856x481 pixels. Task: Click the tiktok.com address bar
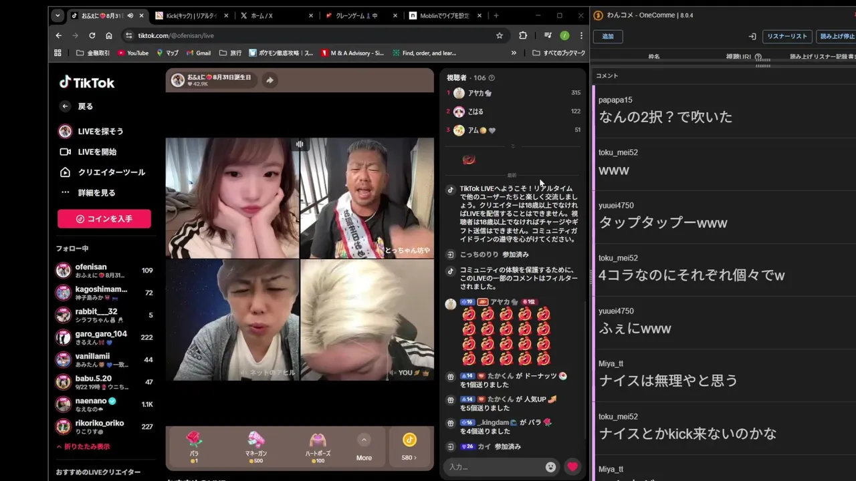(x=308, y=35)
